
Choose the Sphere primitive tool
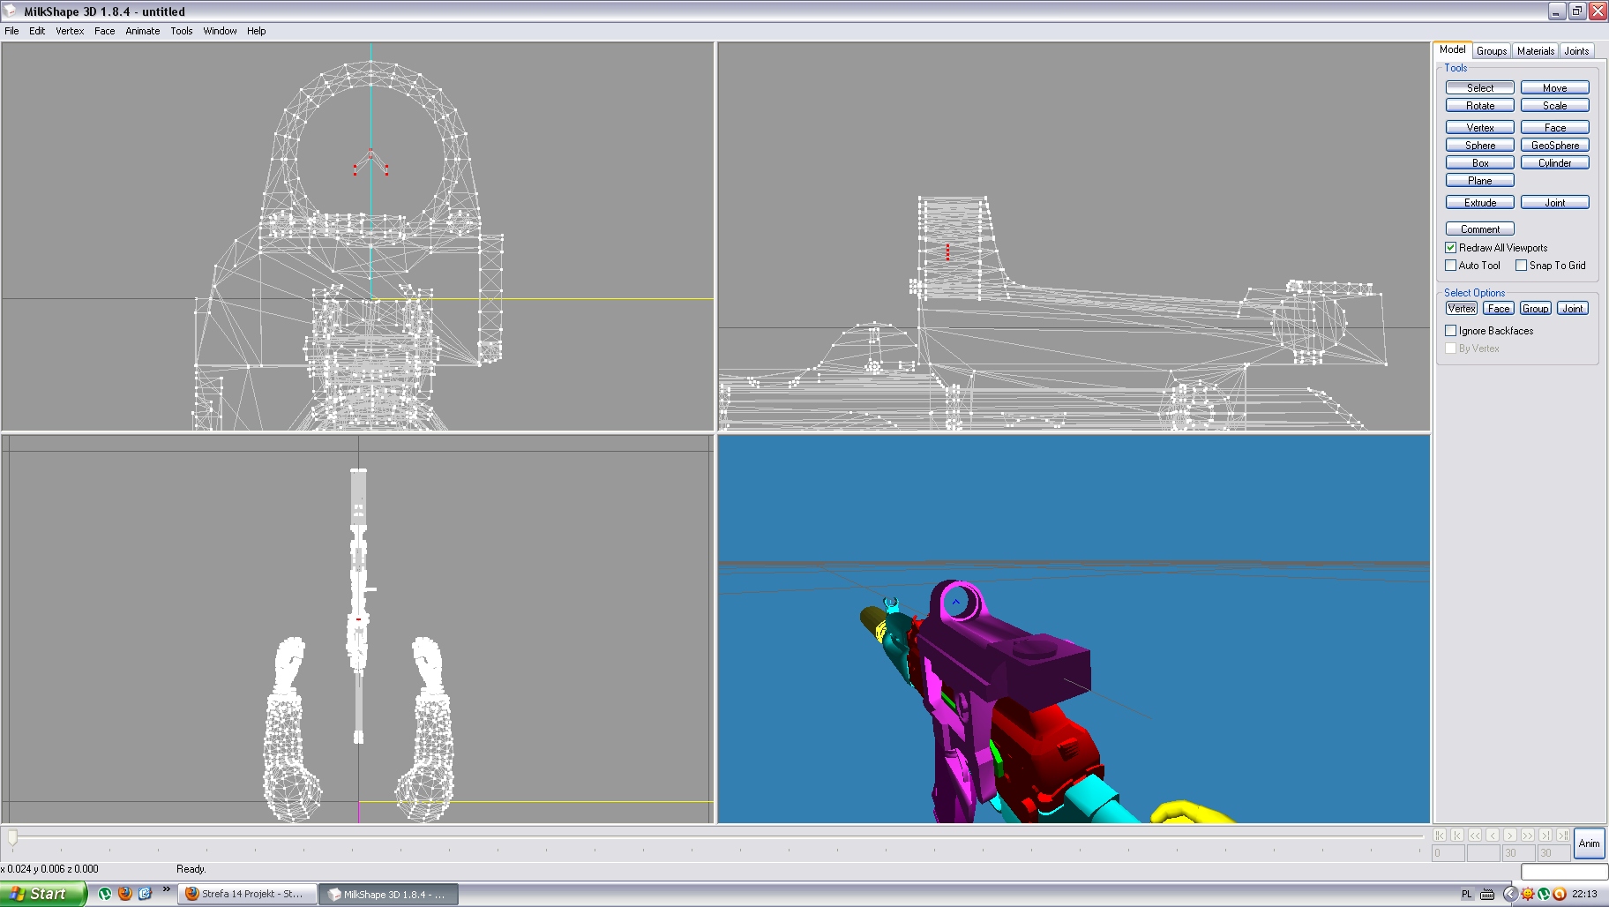point(1480,146)
